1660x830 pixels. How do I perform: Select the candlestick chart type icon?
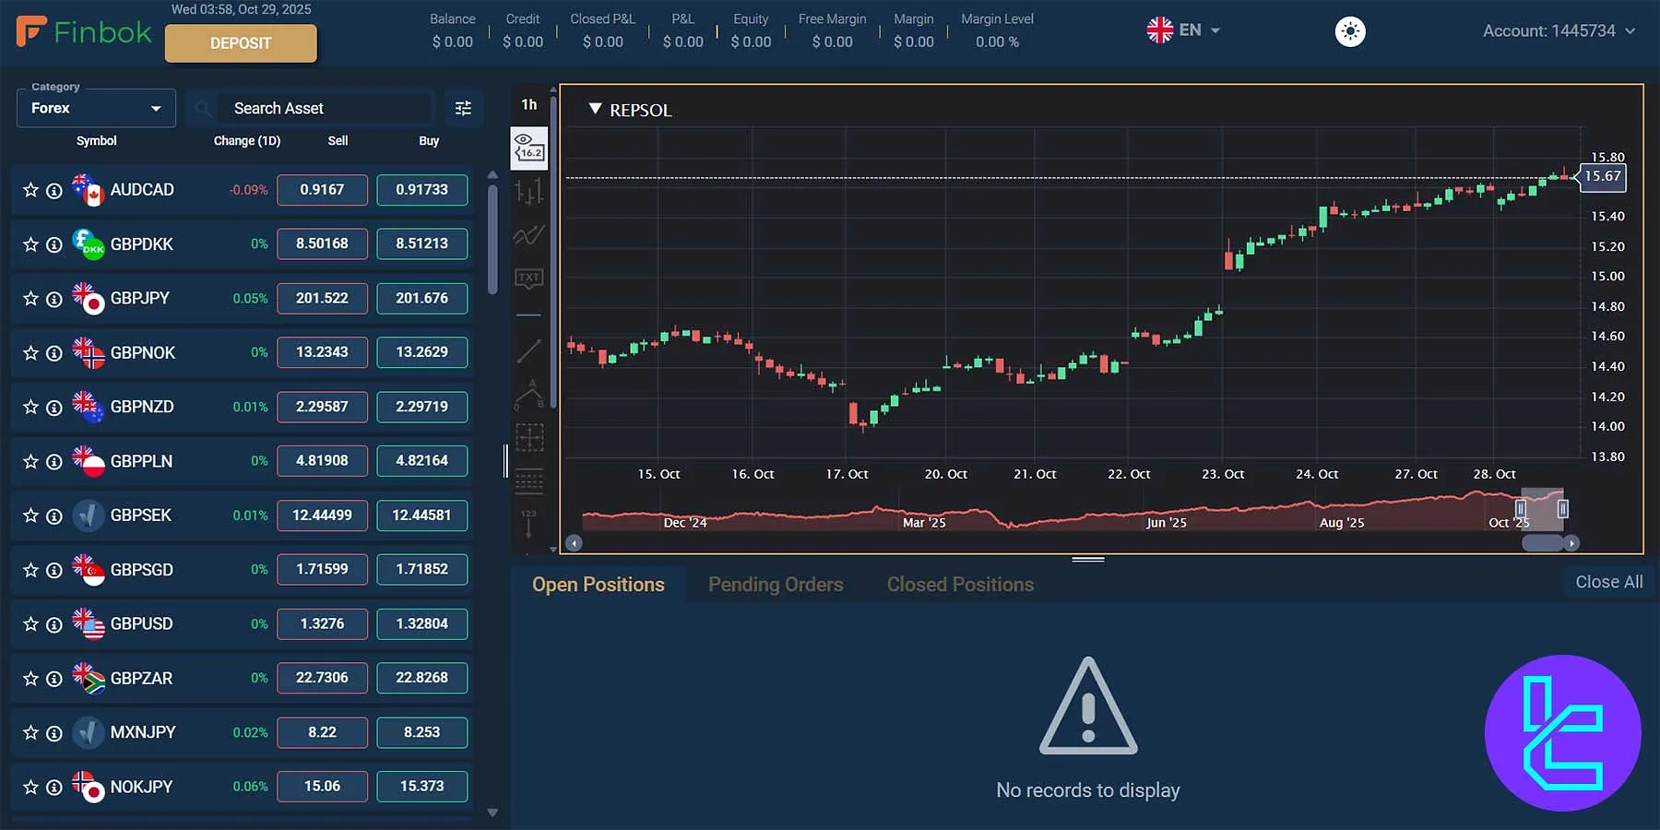point(529,191)
